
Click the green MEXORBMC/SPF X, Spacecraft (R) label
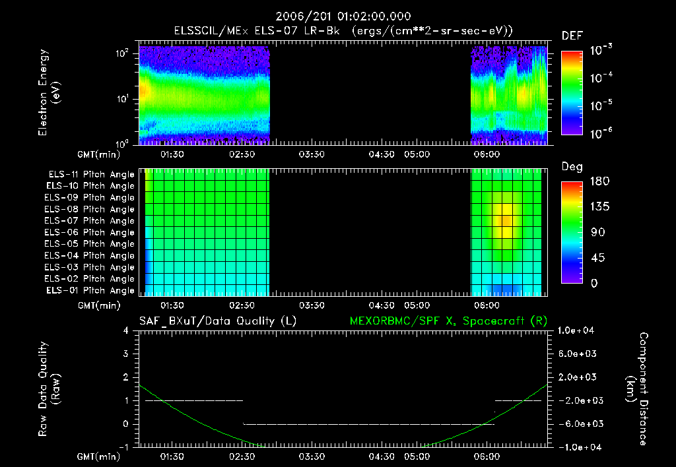(448, 321)
